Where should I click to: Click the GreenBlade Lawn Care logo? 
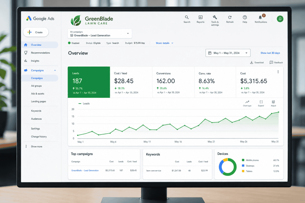[x=92, y=21]
